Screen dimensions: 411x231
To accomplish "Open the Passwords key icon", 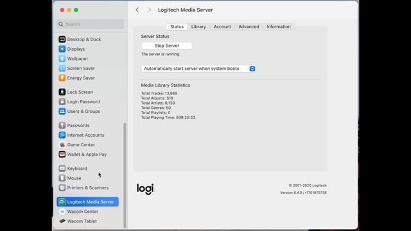I will click(62, 126).
